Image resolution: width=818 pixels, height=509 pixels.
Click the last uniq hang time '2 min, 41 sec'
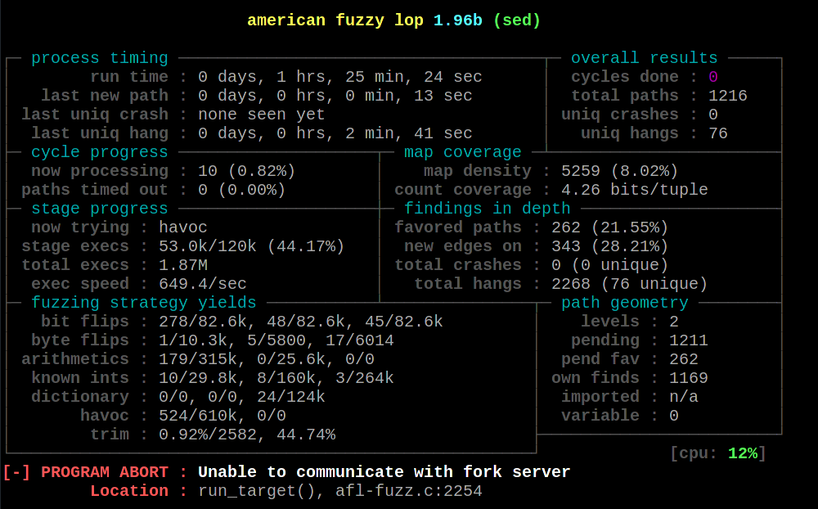click(408, 133)
